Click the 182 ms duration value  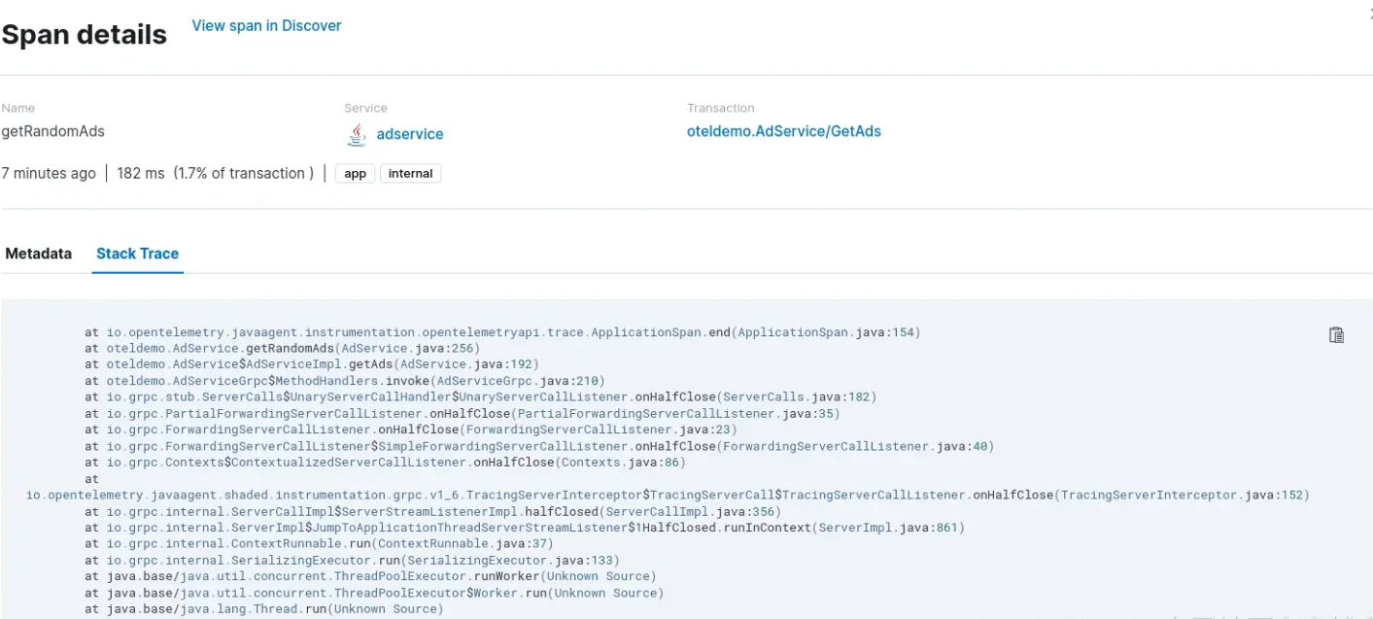(141, 173)
